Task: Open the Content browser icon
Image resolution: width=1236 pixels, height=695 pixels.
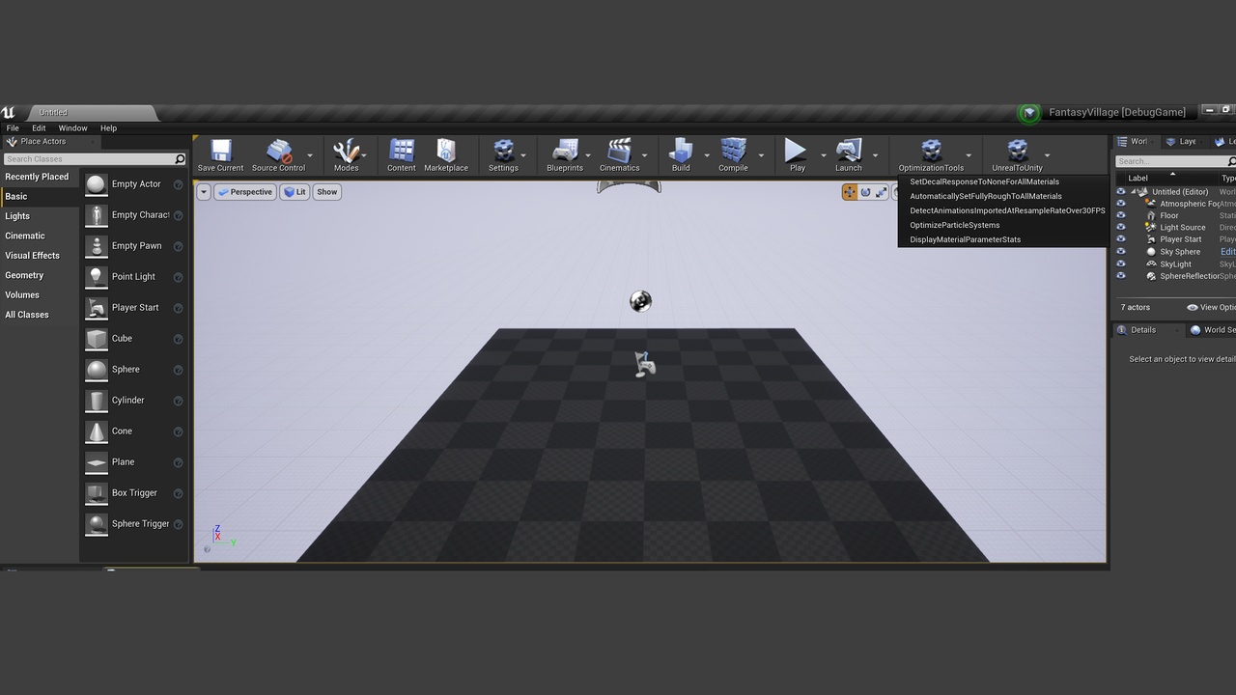Action: click(x=402, y=154)
